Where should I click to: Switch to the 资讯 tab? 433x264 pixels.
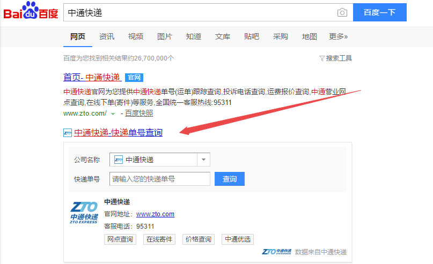click(x=107, y=36)
